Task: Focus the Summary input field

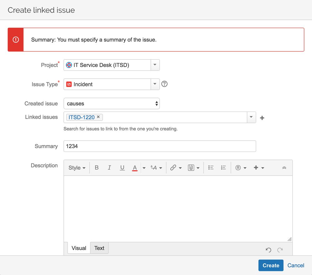Action: (x=160, y=146)
